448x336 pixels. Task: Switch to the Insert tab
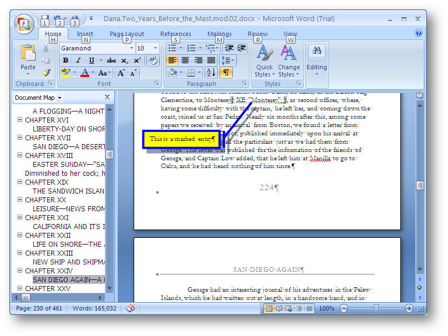click(85, 34)
